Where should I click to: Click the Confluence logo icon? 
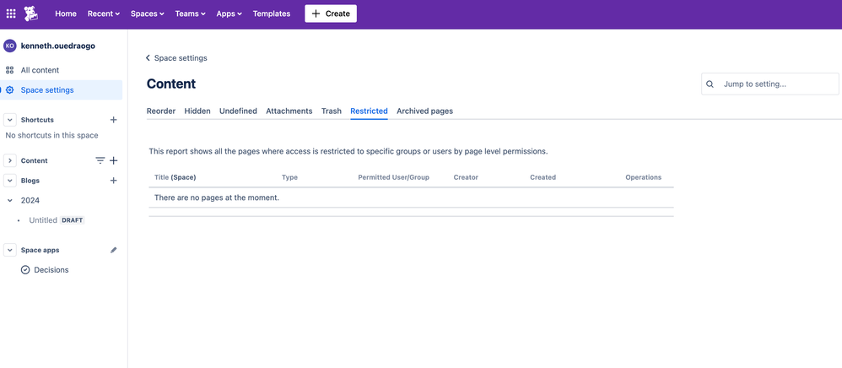coord(31,14)
